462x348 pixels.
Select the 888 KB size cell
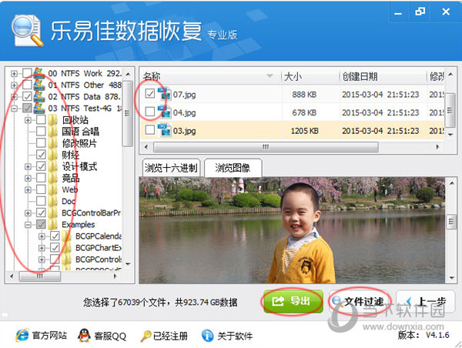304,94
